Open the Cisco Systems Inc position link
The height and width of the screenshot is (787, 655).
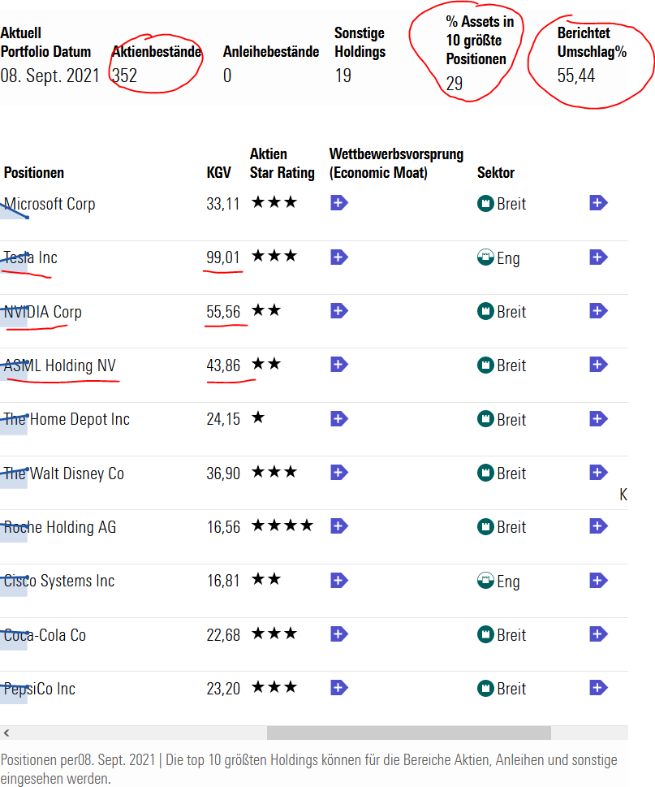coord(58,581)
